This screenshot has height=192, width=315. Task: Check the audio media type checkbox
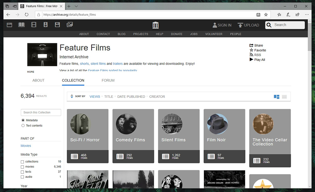(x=22, y=177)
